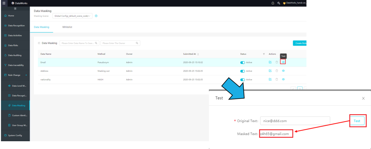Tick the Data Masking checkbox

[x=39, y=43]
